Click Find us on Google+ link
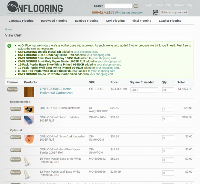Viewport: 200px width, 184px height. 129,13
